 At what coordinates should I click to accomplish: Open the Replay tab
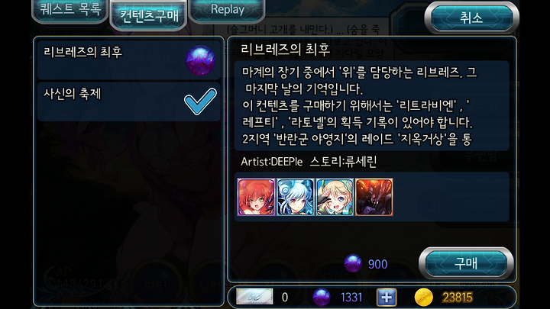pos(227,10)
